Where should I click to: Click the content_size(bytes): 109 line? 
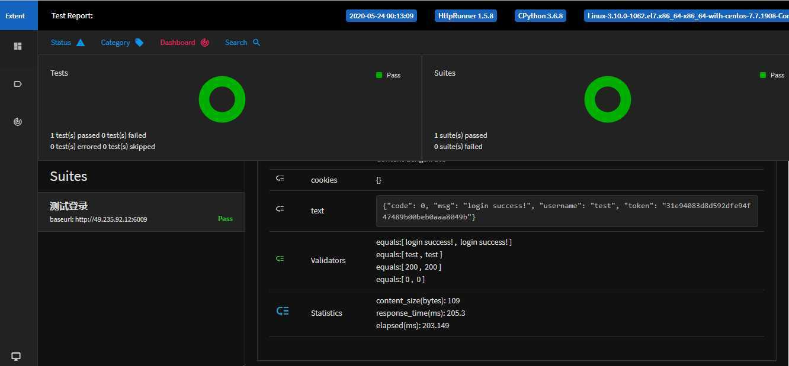(x=418, y=300)
